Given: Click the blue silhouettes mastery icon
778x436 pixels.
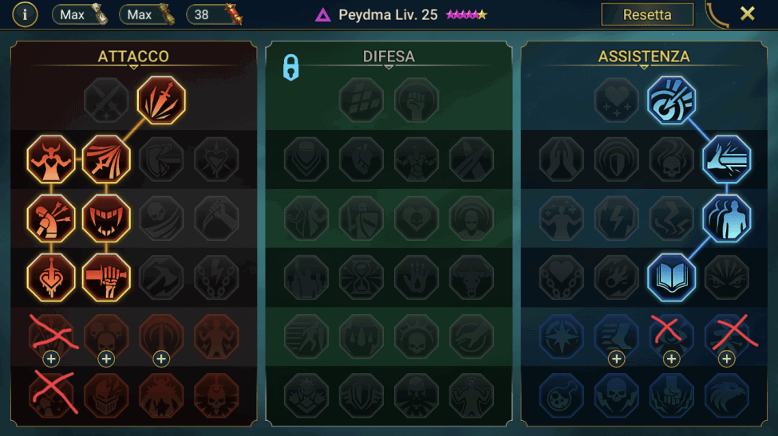Looking at the screenshot, I should coord(726,218).
